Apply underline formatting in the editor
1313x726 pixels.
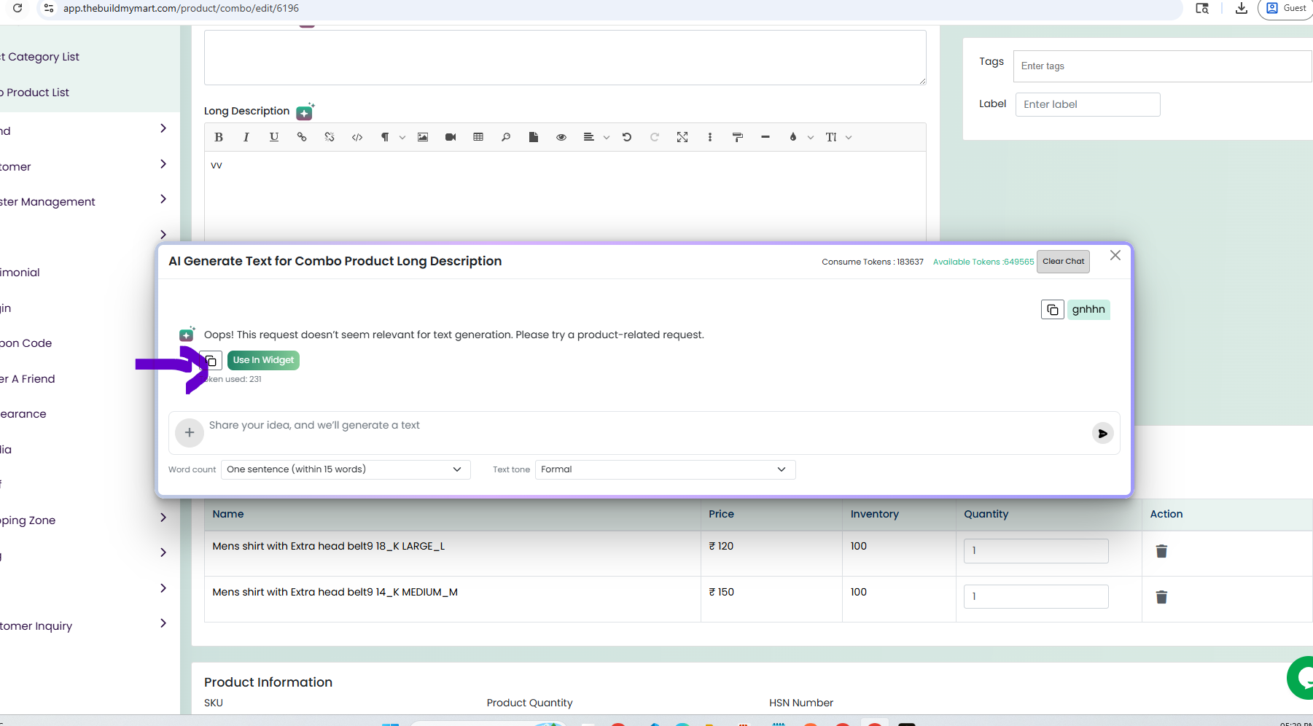point(274,137)
